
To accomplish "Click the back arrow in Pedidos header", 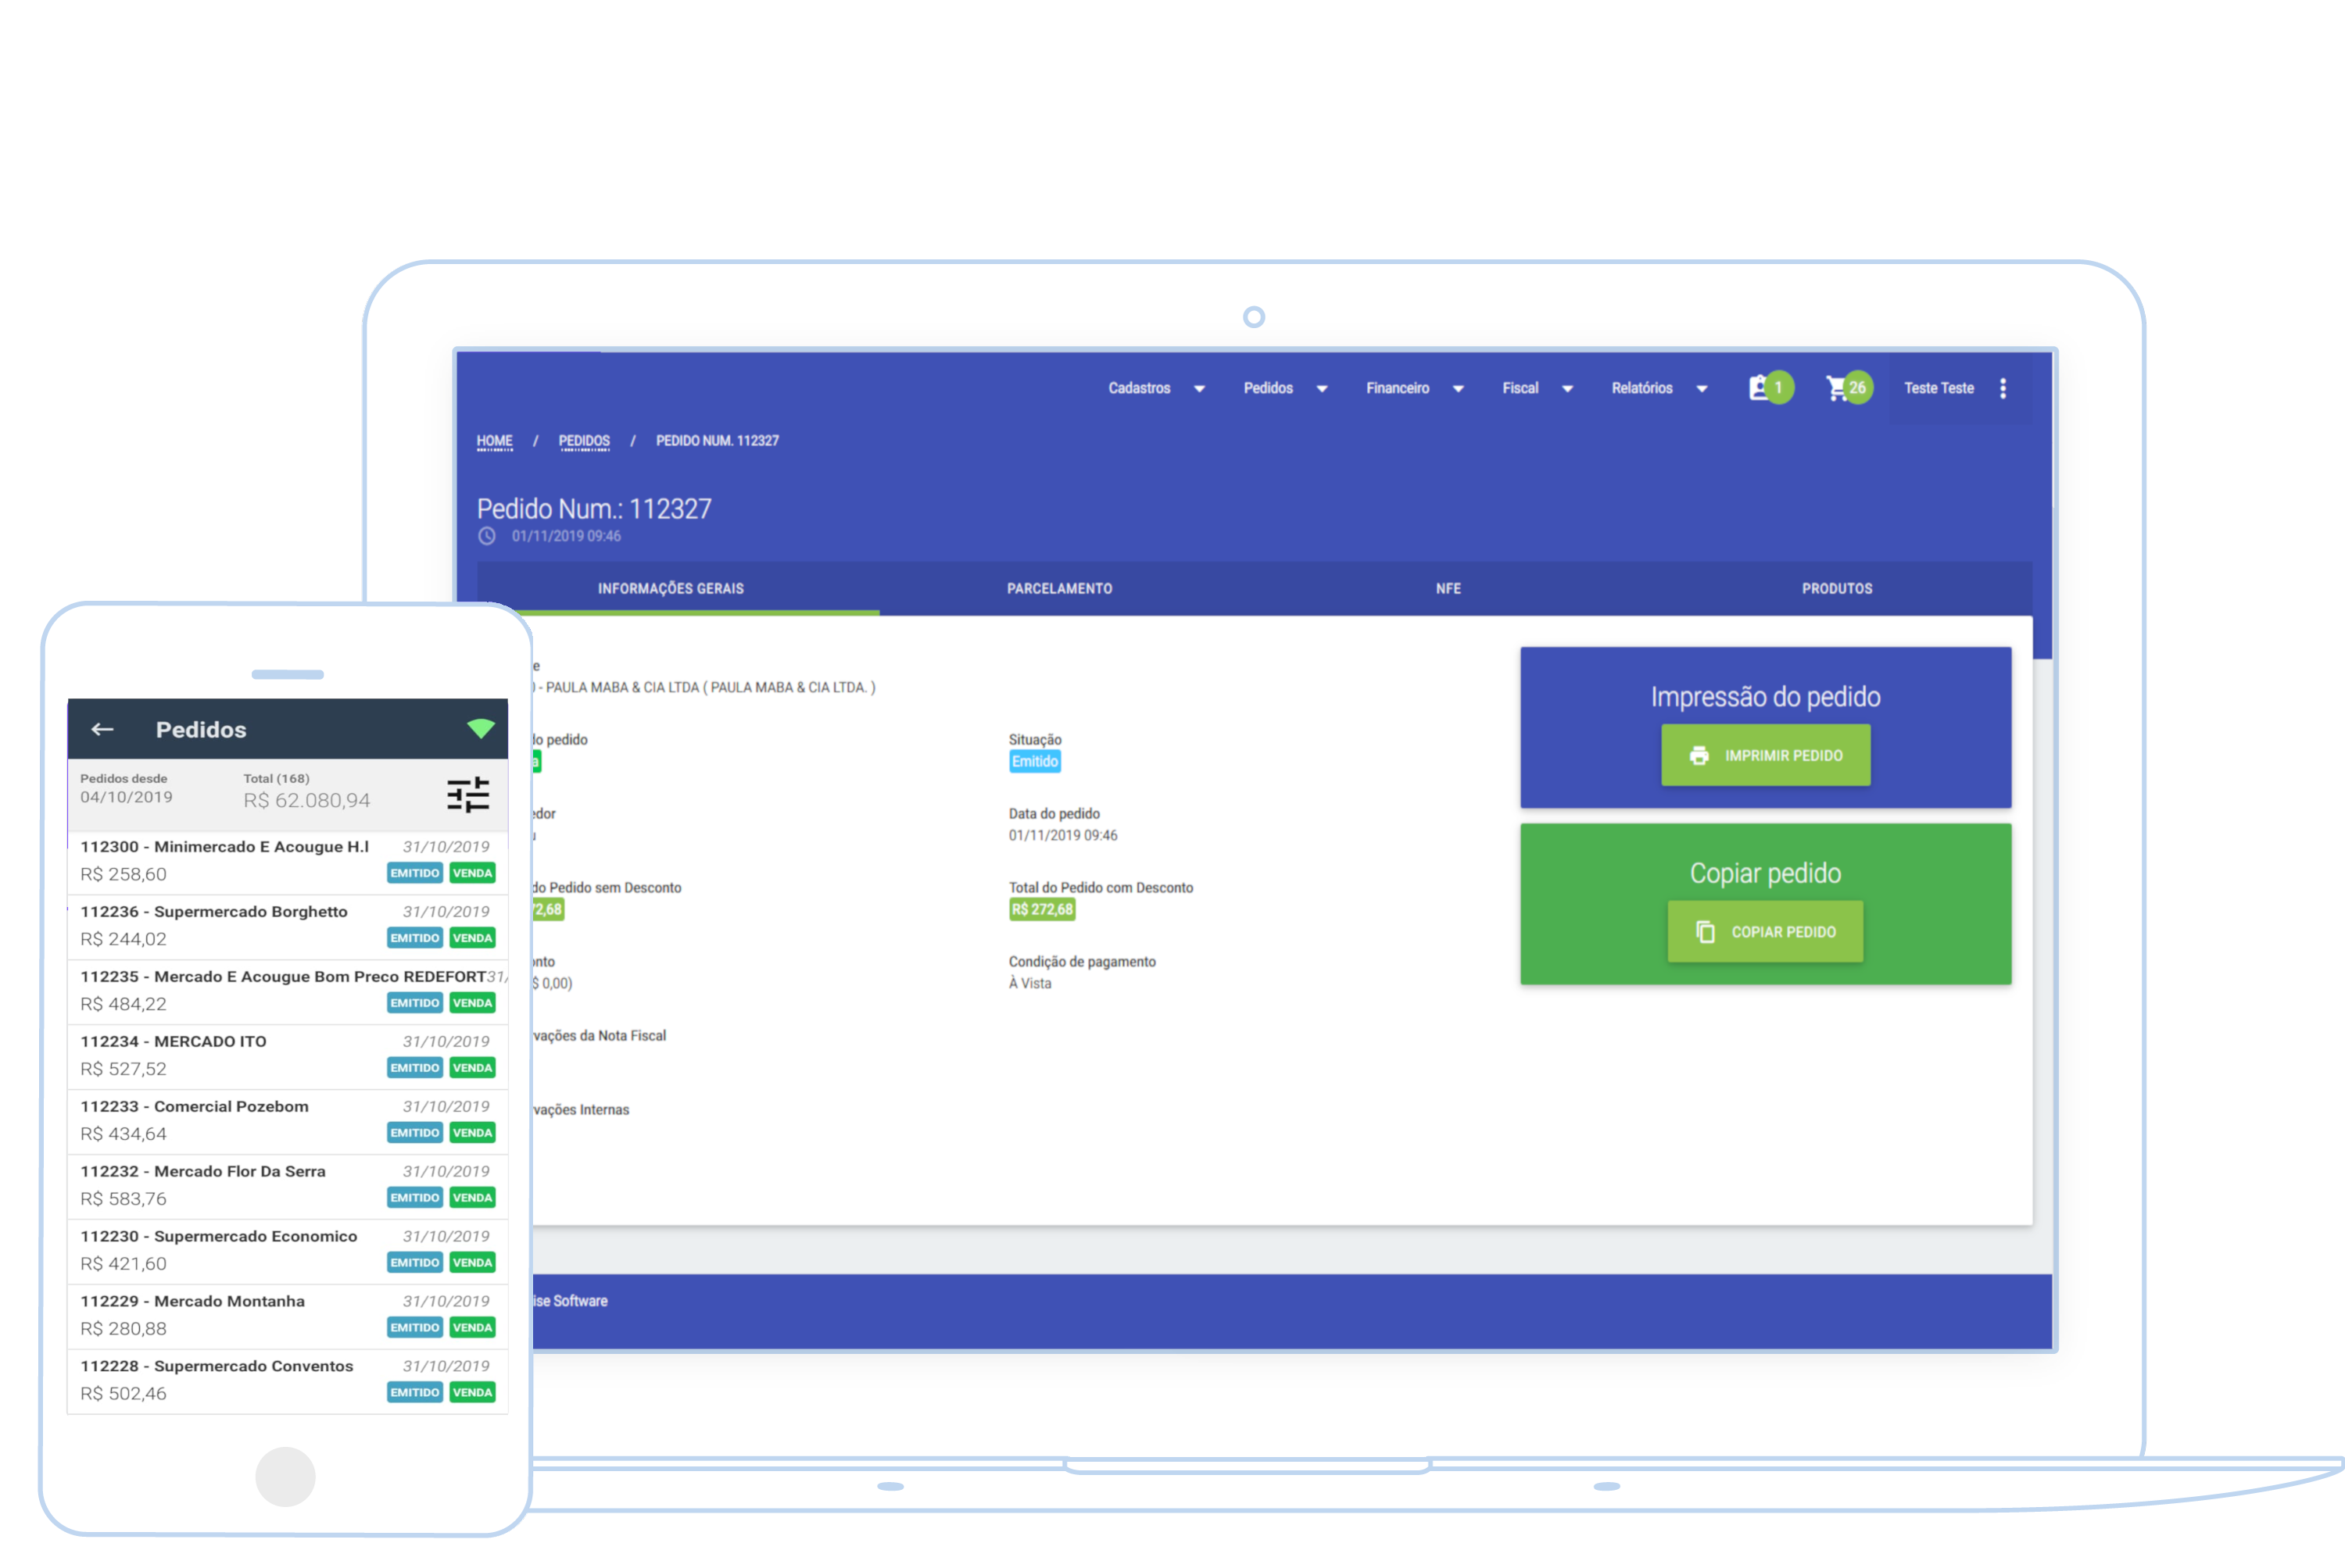I will click(x=102, y=729).
